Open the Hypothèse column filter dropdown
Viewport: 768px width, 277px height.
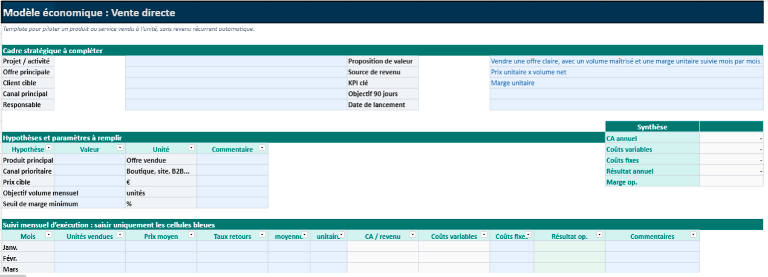click(50, 148)
